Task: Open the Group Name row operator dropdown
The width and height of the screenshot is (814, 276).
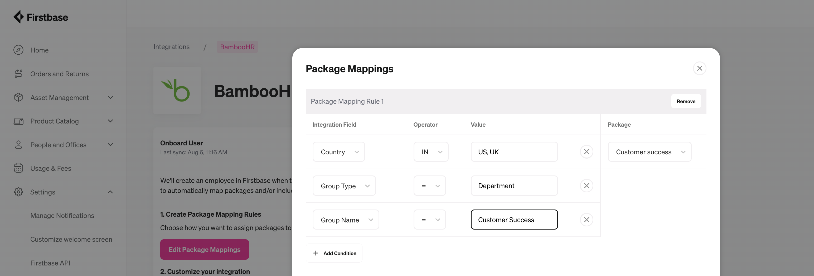Action: [430, 220]
